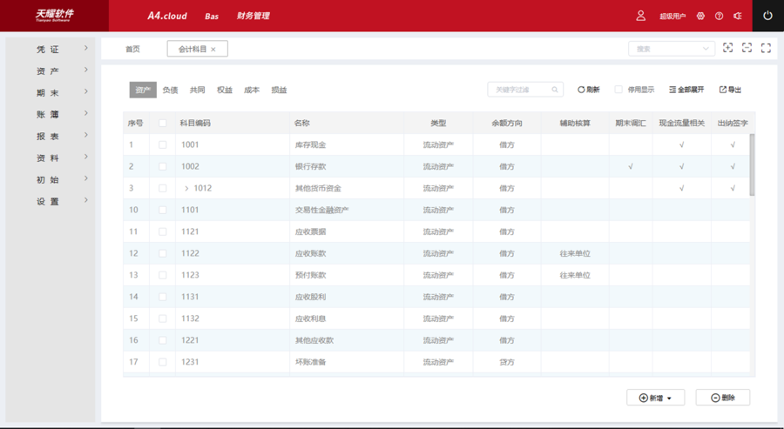
Task: Enable the 停用显示 checkbox
Action: coord(618,90)
